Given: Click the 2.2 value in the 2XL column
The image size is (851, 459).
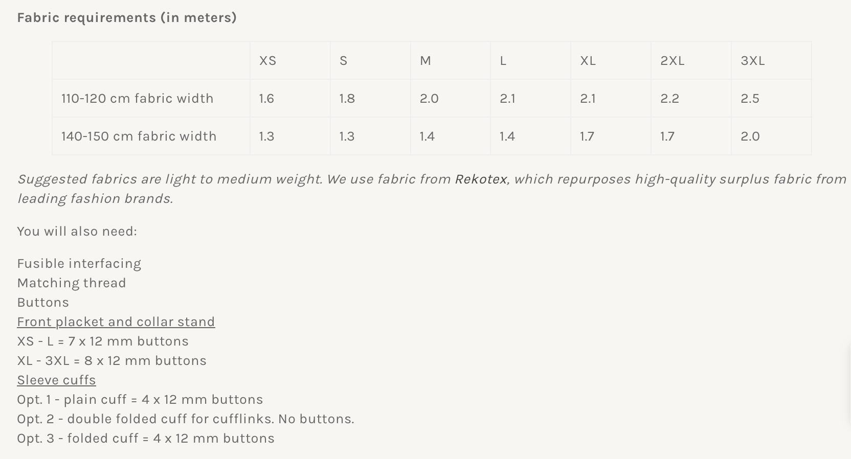Looking at the screenshot, I should [x=669, y=99].
